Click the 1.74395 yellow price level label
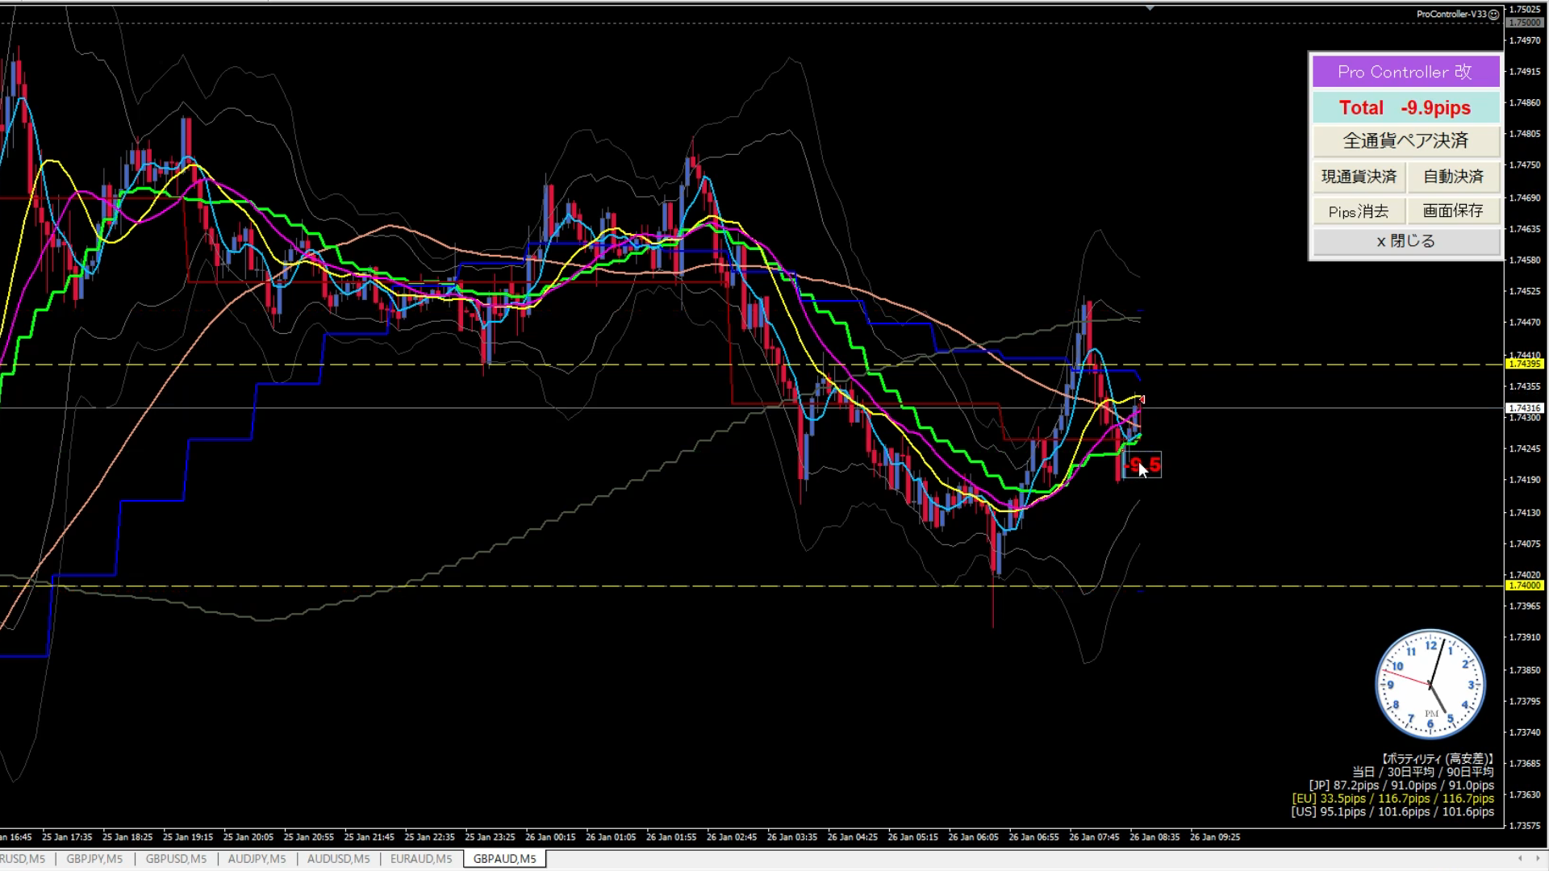 [1524, 365]
